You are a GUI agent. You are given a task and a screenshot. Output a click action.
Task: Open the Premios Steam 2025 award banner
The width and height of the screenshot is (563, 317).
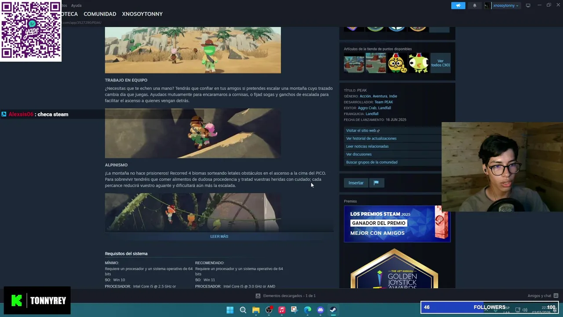[397, 224]
